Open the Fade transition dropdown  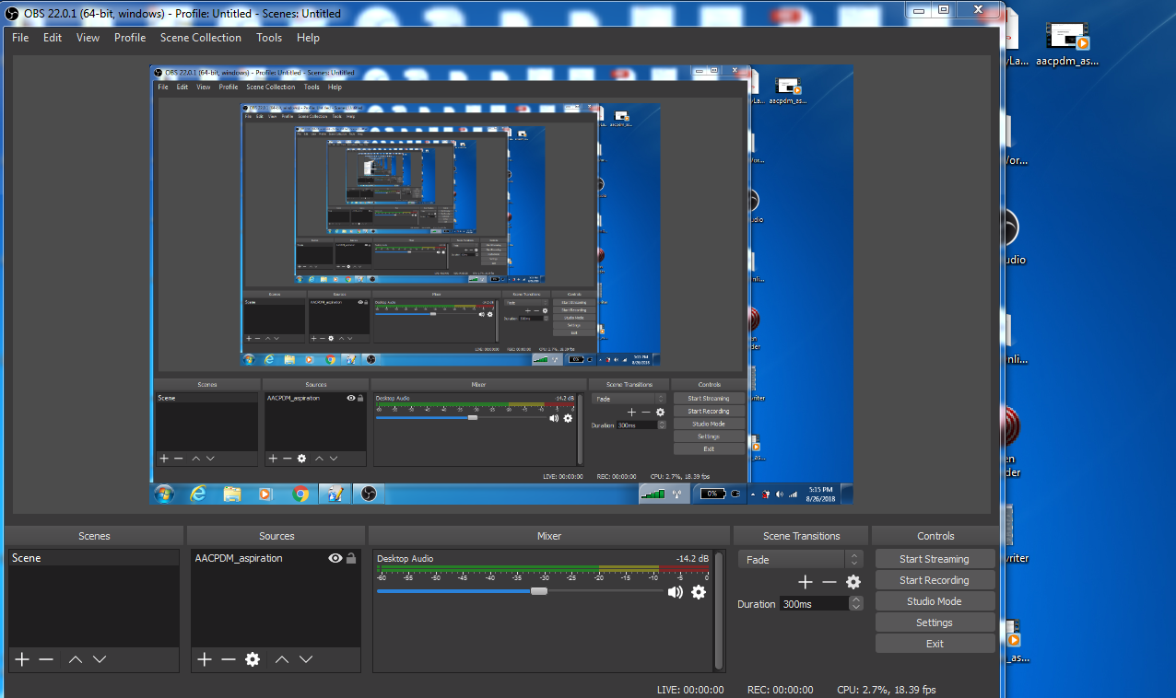(x=800, y=560)
